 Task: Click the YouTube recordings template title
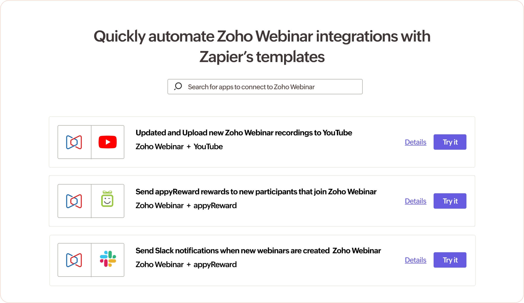[244, 133]
